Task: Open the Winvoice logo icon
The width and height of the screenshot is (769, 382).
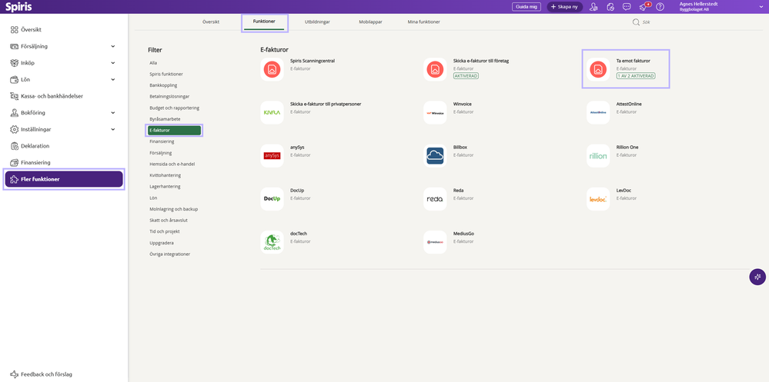Action: coord(435,113)
